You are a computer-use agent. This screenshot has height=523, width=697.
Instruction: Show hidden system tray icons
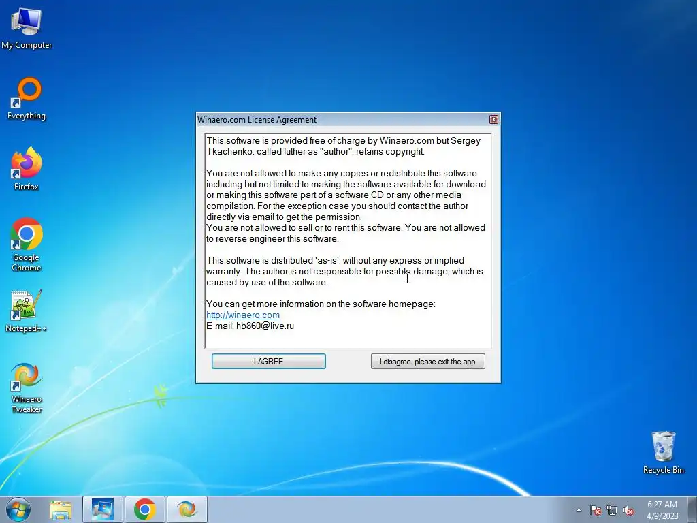pyautogui.click(x=579, y=510)
